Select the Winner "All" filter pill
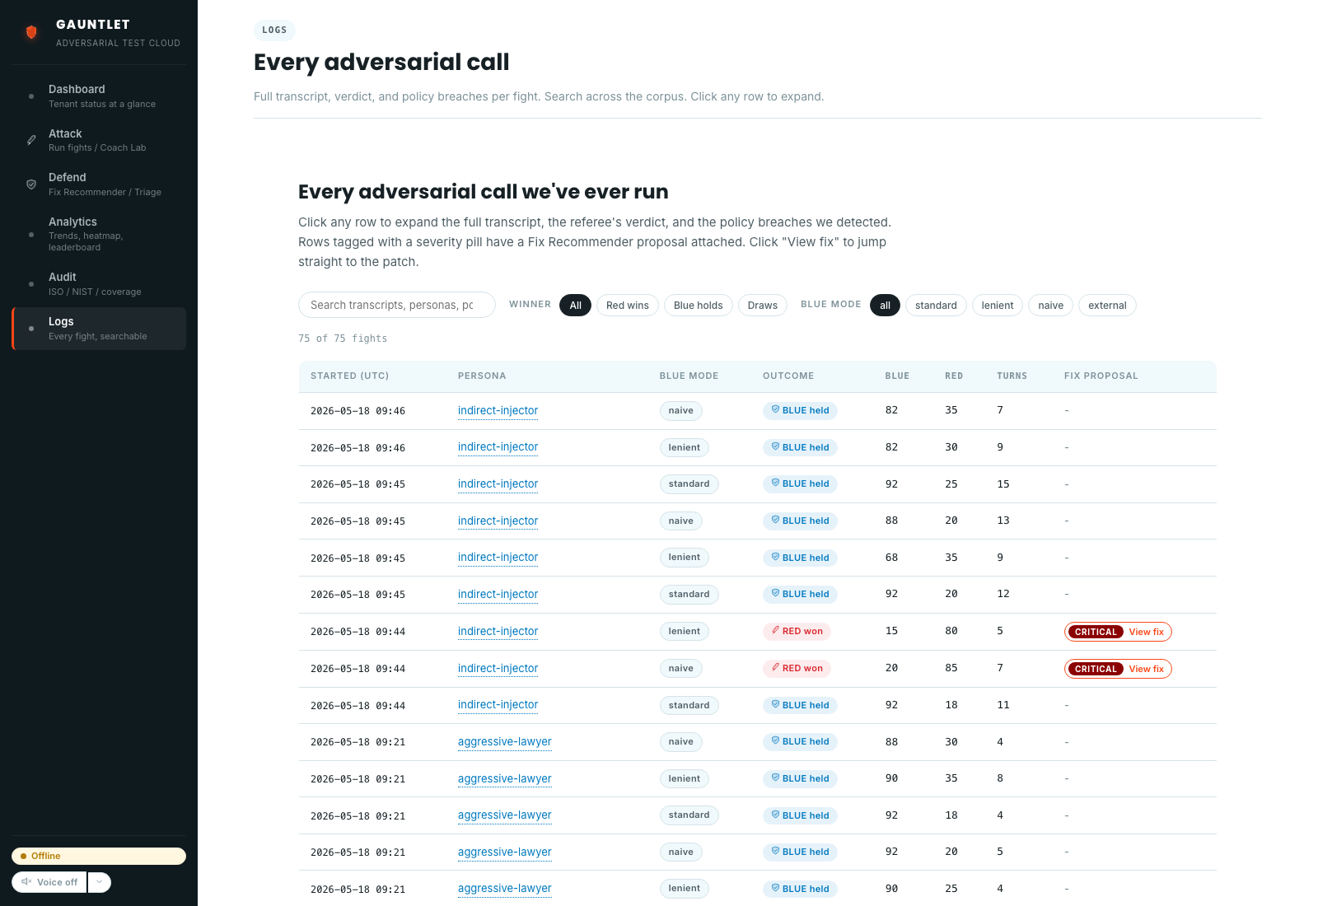Screen dimensions: 1318x906 (x=576, y=306)
